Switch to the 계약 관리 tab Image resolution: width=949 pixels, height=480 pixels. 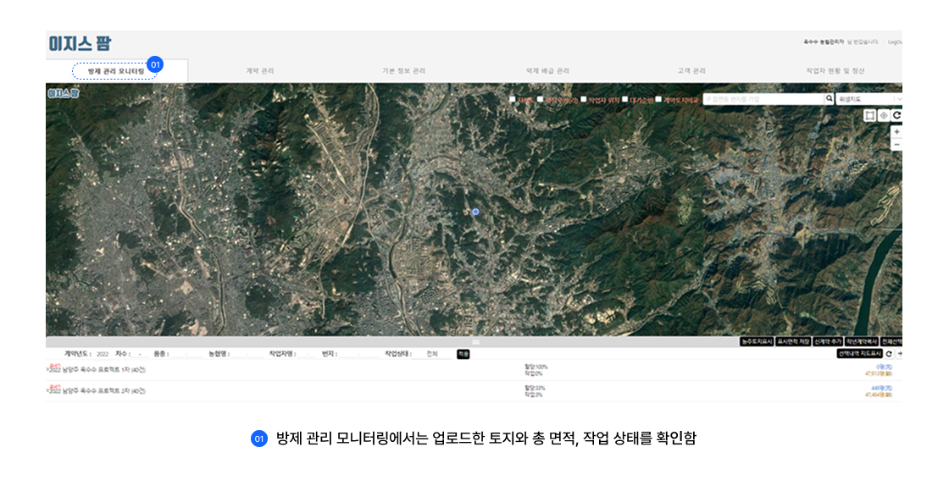point(260,71)
